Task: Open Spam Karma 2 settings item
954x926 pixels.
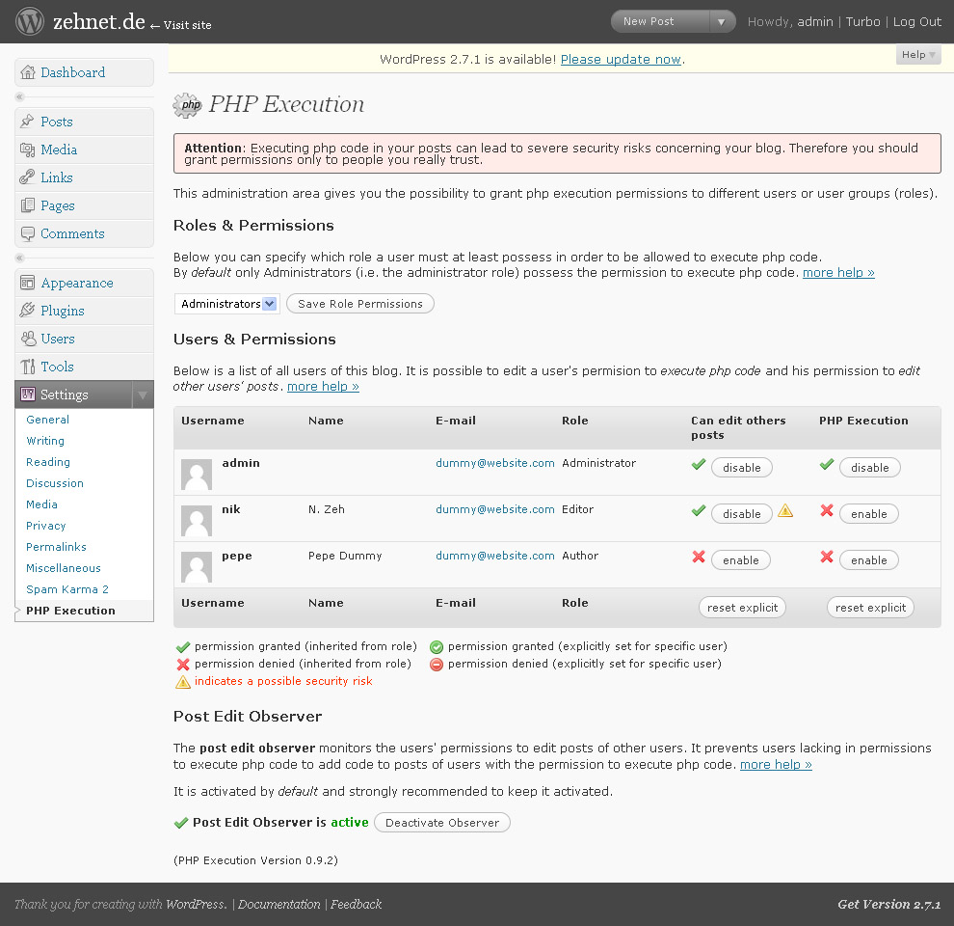Action: tap(67, 589)
